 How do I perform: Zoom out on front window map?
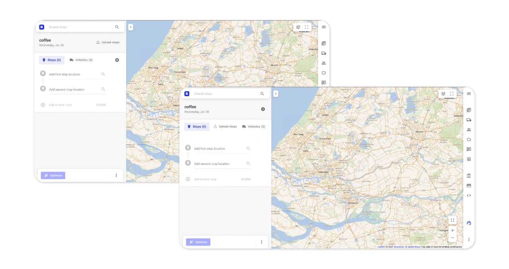pos(452,238)
